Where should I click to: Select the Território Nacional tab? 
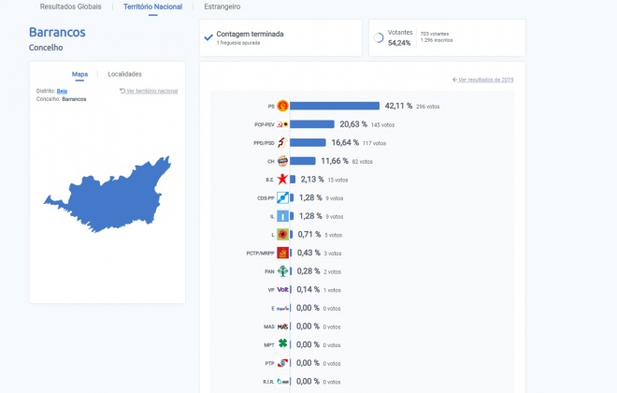point(152,7)
